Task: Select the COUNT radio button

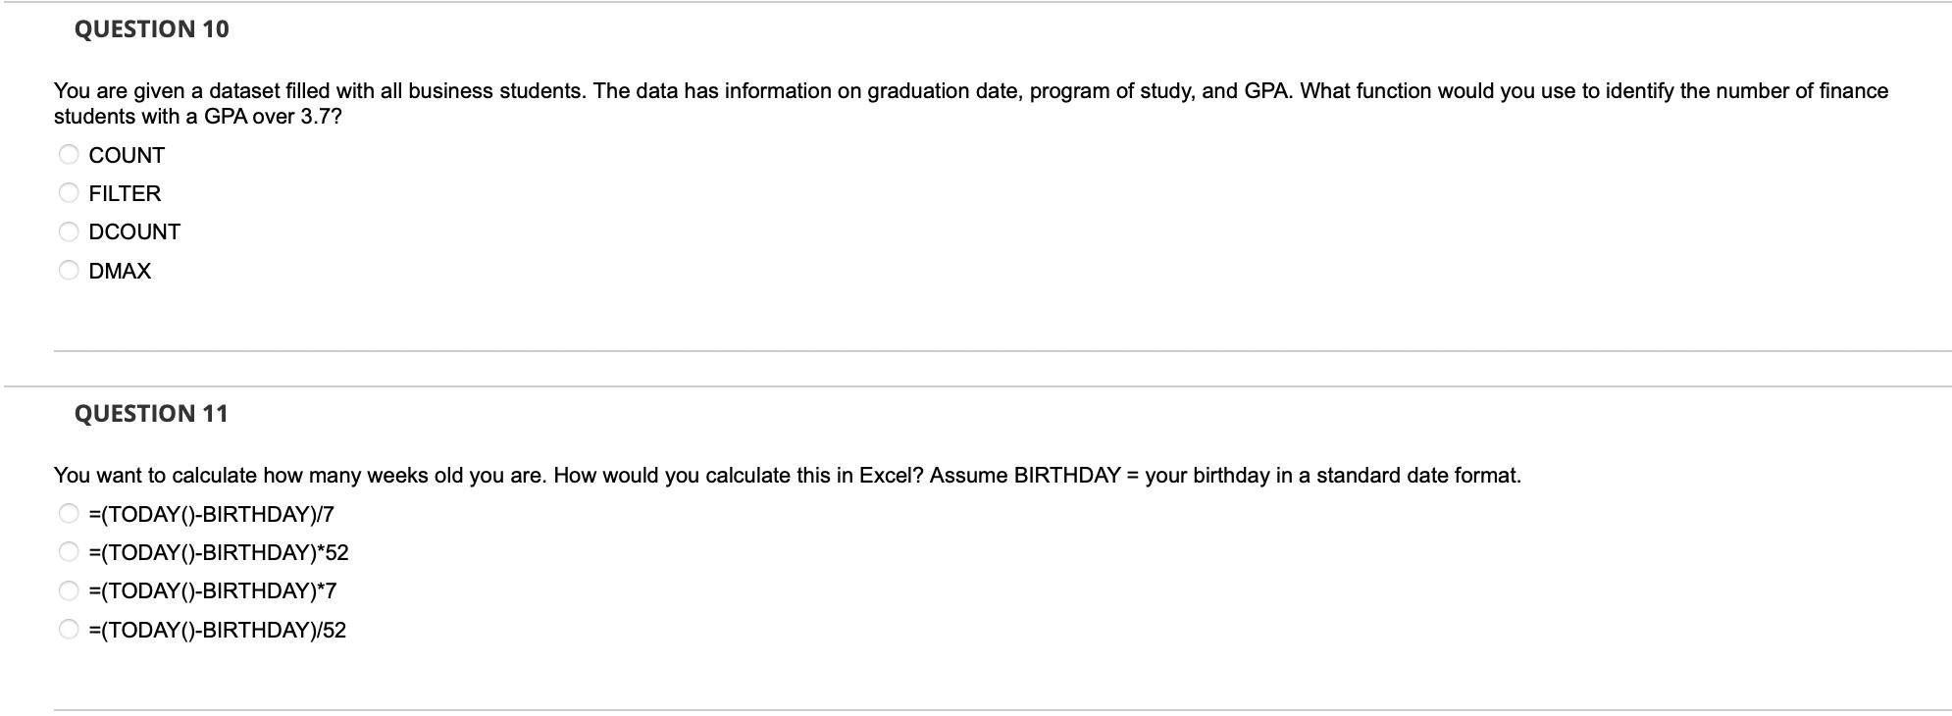Action: tap(69, 155)
